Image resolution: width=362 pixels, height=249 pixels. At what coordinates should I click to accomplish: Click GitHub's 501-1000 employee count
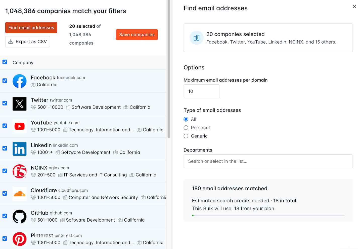pos(48,220)
